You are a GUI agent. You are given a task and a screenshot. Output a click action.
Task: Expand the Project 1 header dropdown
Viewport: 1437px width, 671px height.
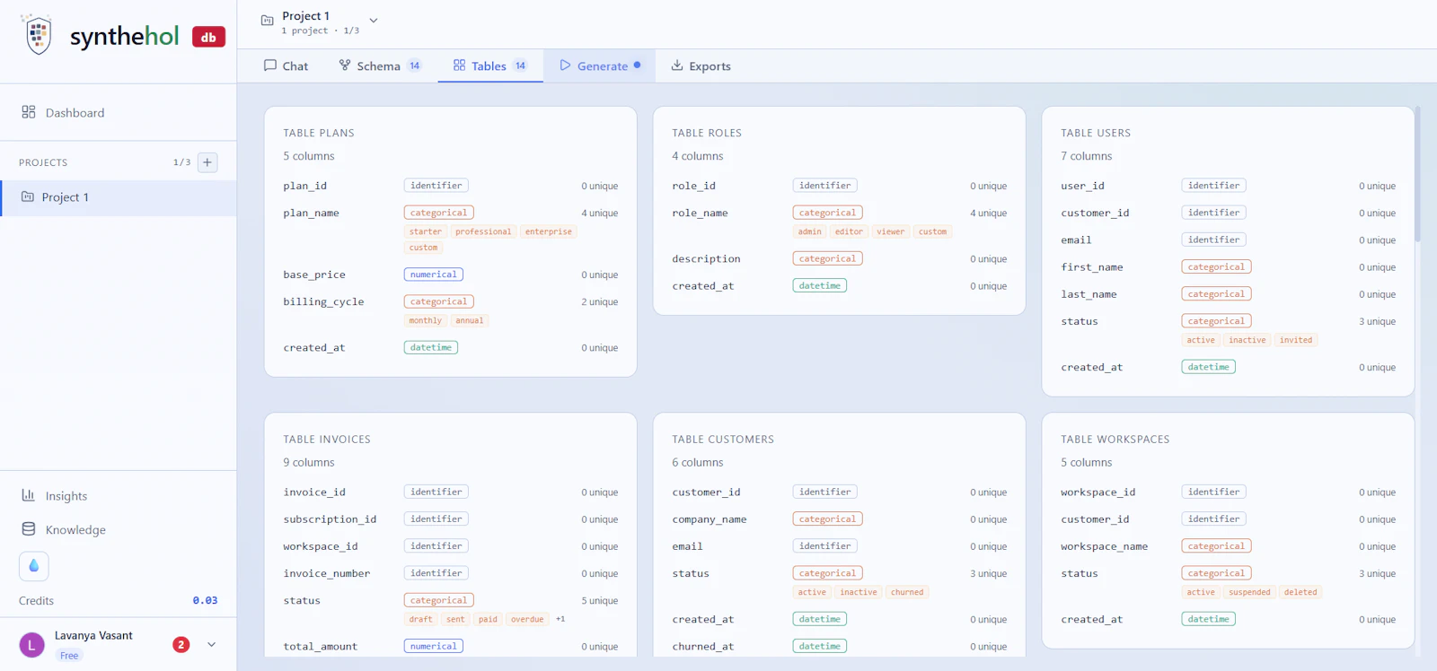(374, 21)
